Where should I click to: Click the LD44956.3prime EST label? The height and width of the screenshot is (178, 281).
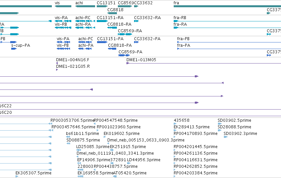click(144, 160)
